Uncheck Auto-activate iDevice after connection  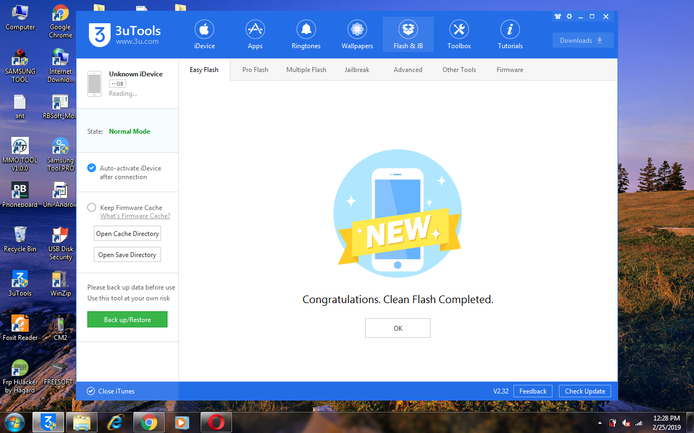coord(92,168)
